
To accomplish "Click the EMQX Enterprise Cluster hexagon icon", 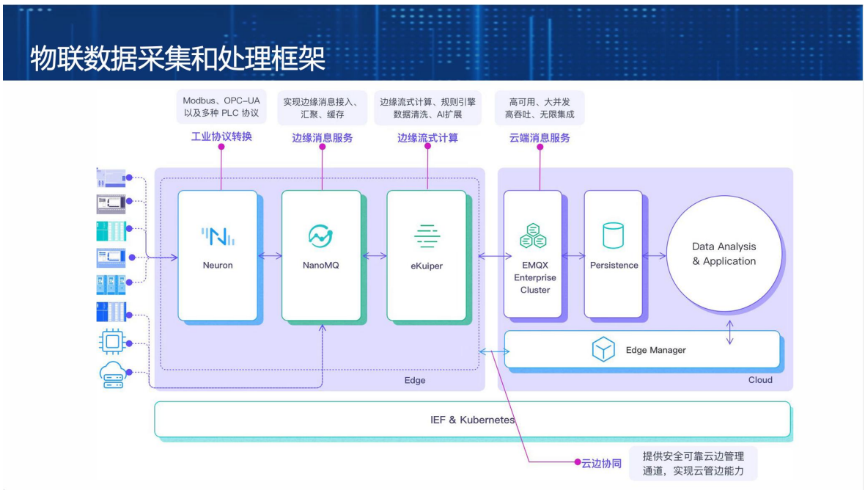I will (533, 235).
